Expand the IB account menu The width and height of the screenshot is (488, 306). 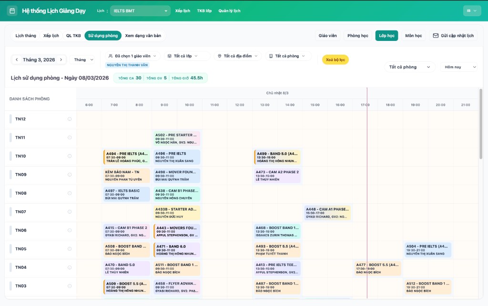pyautogui.click(x=471, y=10)
